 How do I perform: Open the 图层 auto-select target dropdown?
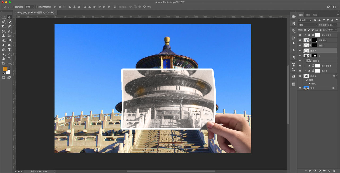pos(29,7)
